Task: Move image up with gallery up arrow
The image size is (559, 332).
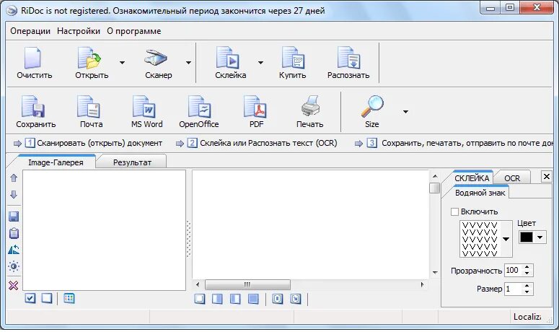Action: point(14,178)
